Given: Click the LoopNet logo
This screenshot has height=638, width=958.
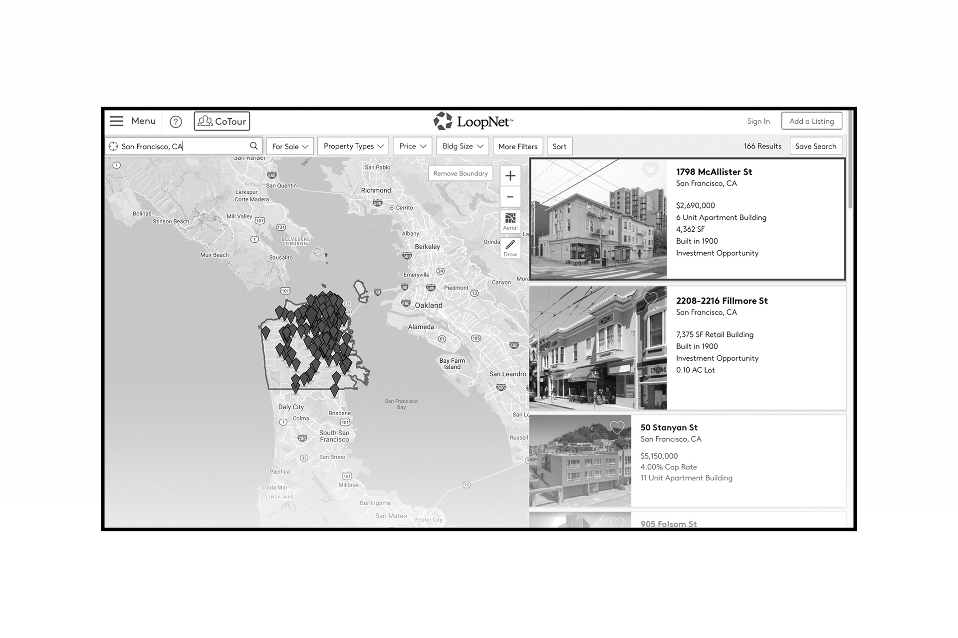Looking at the screenshot, I should (x=473, y=121).
